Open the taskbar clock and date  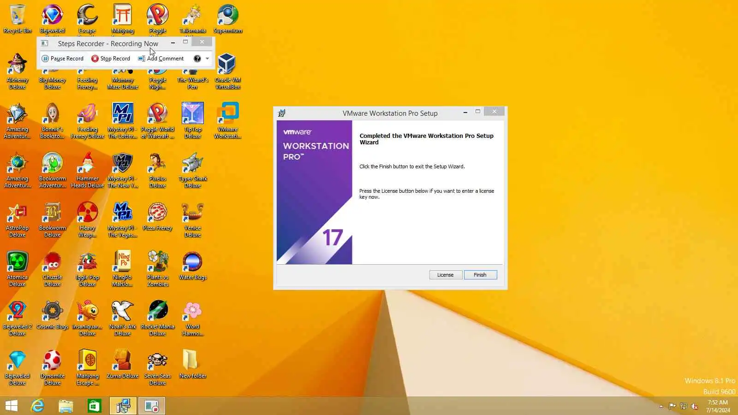coord(718,406)
